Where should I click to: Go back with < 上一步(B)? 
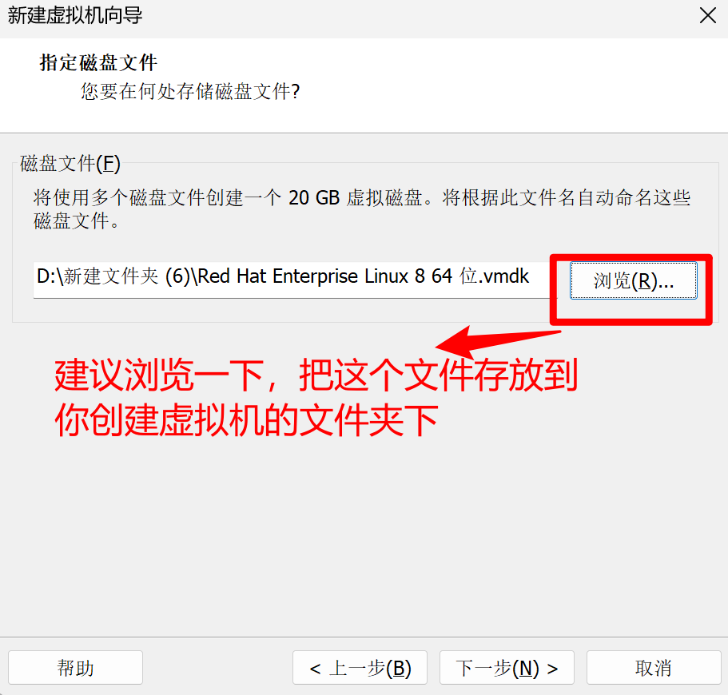tap(360, 668)
